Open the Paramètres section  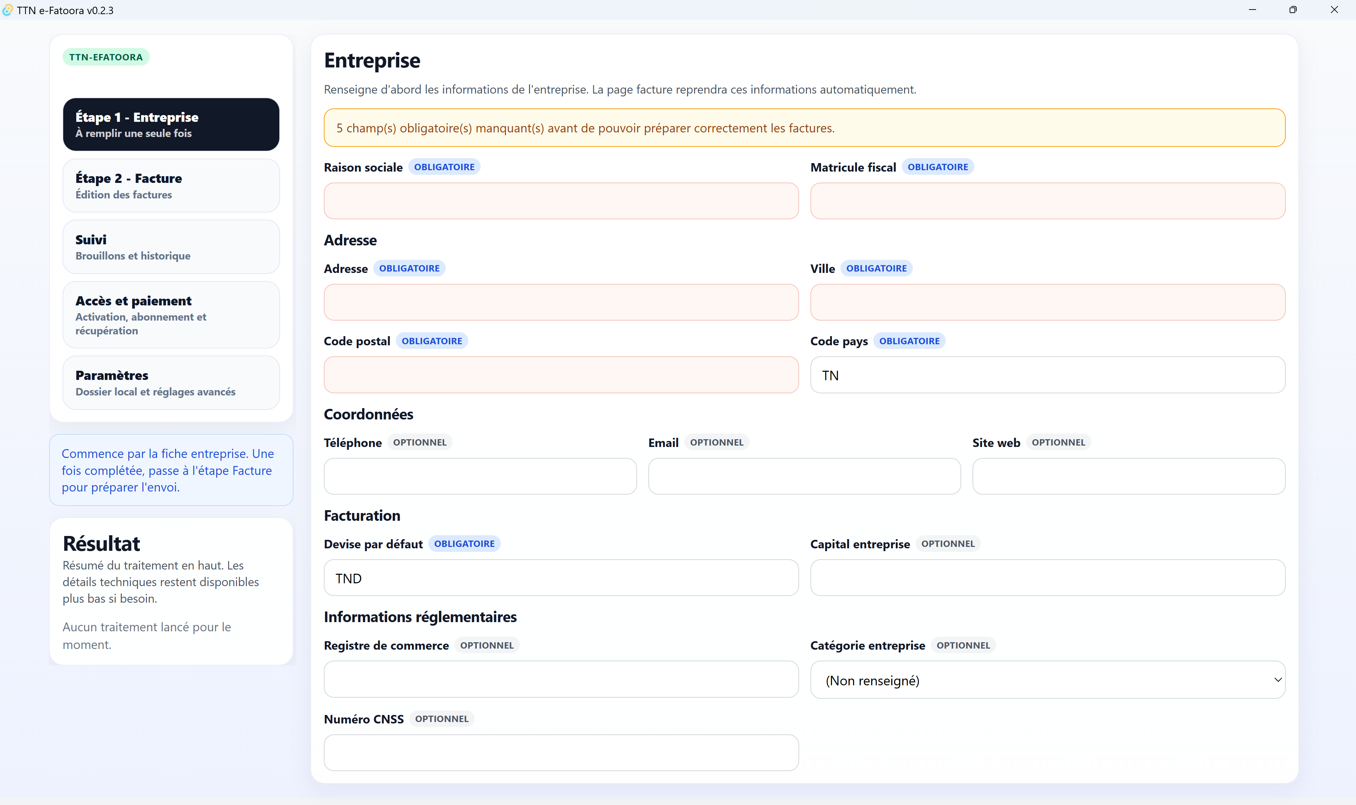[x=171, y=382]
